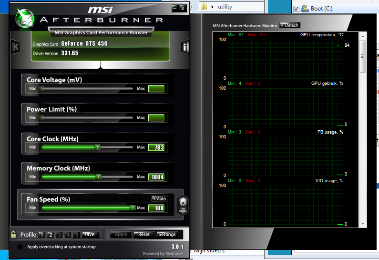Image resolution: width=379 pixels, height=260 pixels.
Task: Click the monitor scrollbar down arrow
Action: [x=363, y=224]
